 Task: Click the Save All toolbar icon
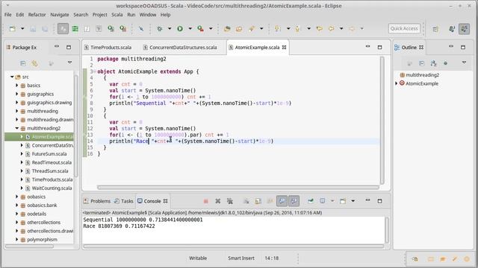coord(45,28)
